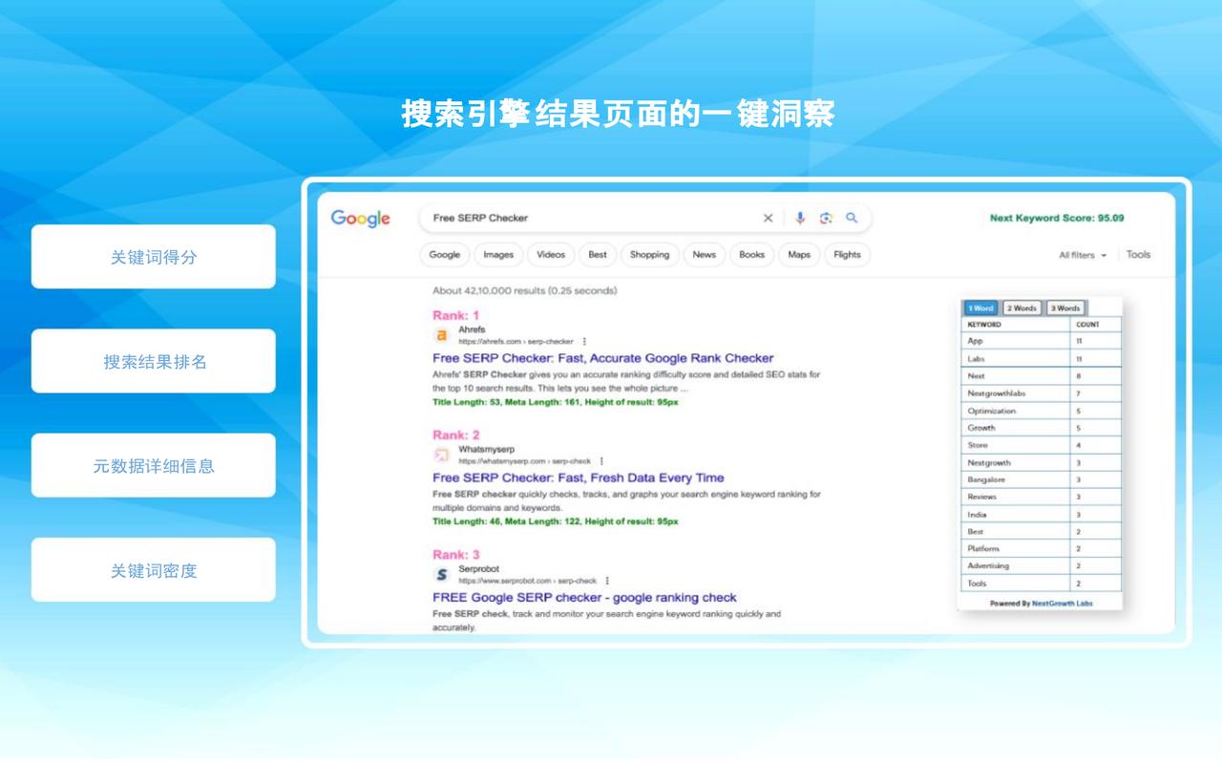Open three-dot menu beside Ahrefs URL
Viewport: 1222px width, 764px height.
pyautogui.click(x=584, y=341)
